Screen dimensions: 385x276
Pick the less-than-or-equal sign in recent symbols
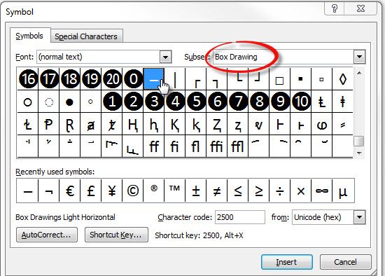tap(238, 191)
